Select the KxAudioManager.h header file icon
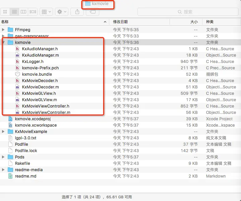This screenshot has height=201, width=241. 17,49
